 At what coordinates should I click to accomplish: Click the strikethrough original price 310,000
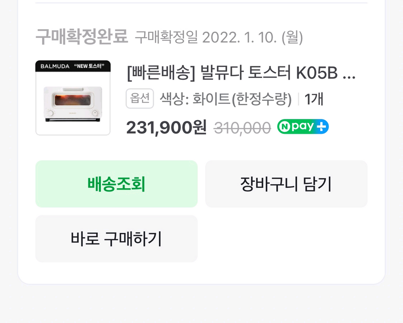242,127
